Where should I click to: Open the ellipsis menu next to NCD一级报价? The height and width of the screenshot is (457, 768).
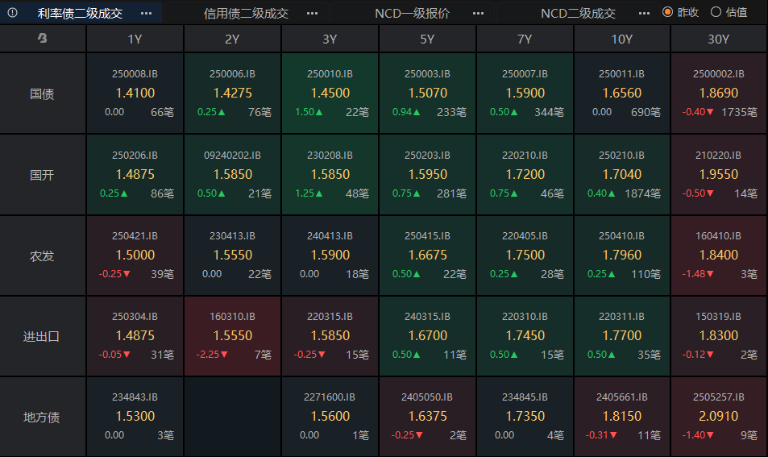pos(478,13)
